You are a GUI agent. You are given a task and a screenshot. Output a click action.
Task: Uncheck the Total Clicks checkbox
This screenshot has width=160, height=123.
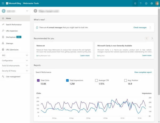38,80
